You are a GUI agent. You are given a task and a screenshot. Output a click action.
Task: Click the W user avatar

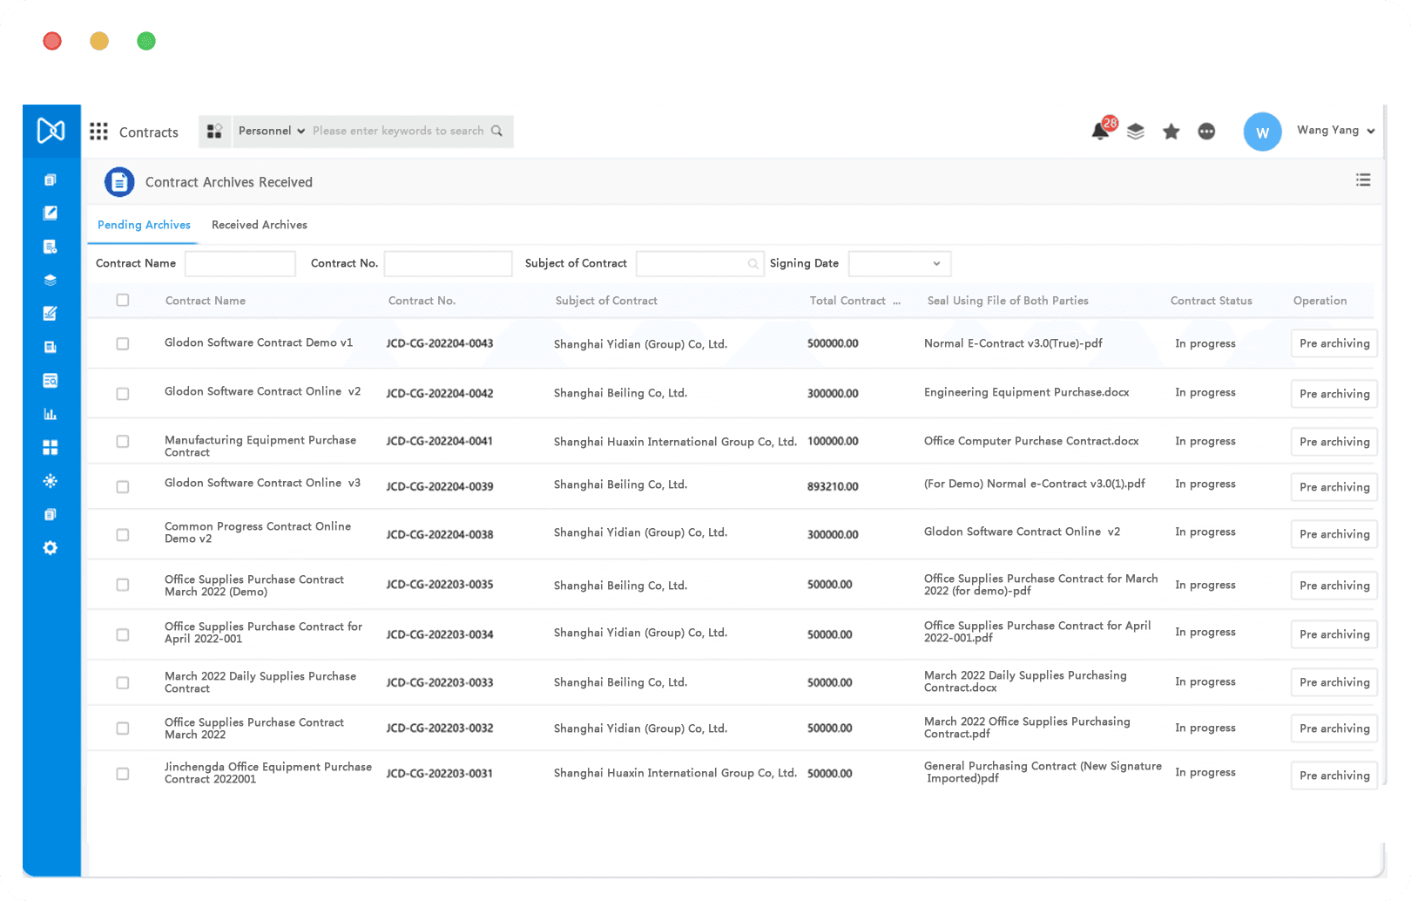click(1262, 132)
